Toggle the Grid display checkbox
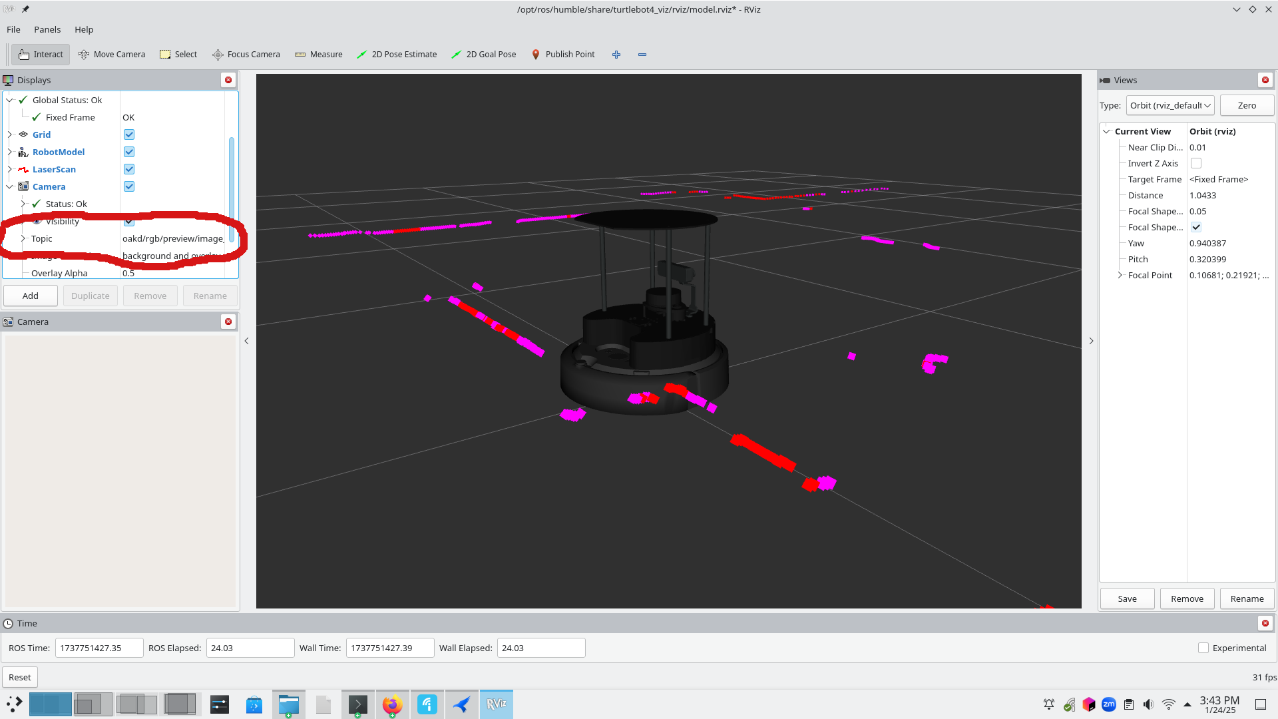 point(129,134)
